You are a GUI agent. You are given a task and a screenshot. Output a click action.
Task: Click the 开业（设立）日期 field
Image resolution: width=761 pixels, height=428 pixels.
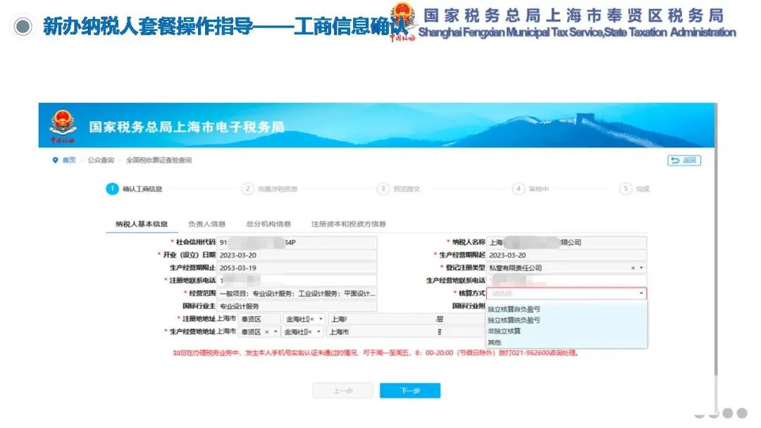pyautogui.click(x=297, y=255)
